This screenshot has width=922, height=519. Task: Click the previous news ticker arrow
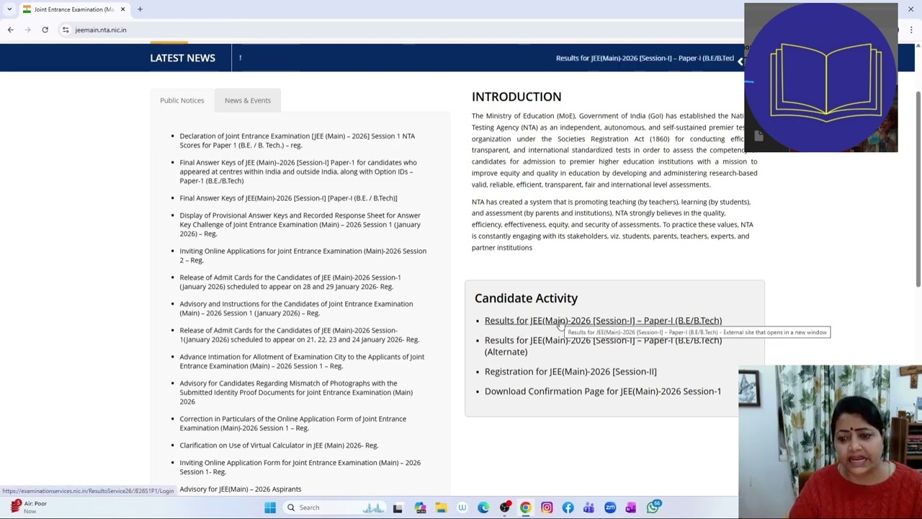pos(740,62)
